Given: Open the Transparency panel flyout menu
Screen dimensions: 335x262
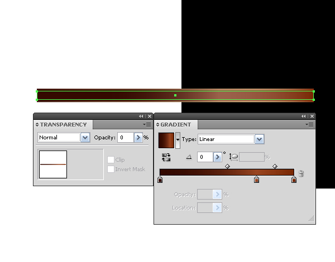Looking at the screenshot, I should 147,125.
